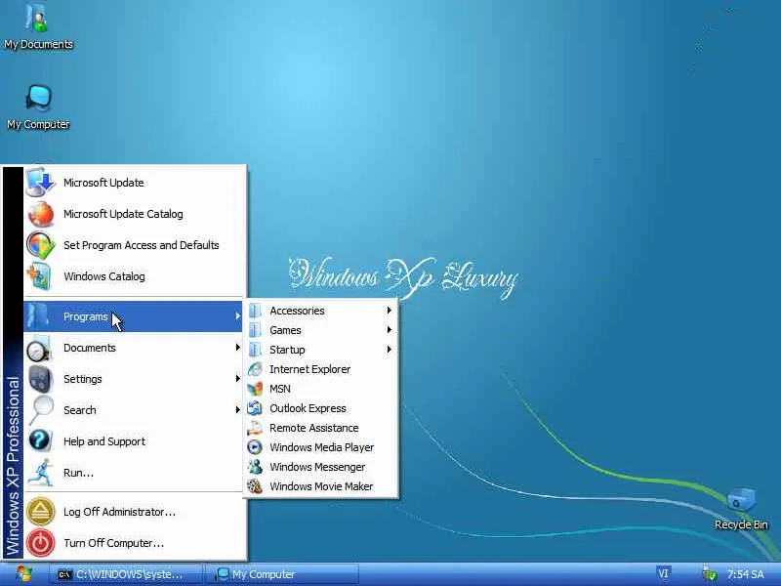Click the Run running-man icon
This screenshot has width=781, height=586.
(41, 473)
